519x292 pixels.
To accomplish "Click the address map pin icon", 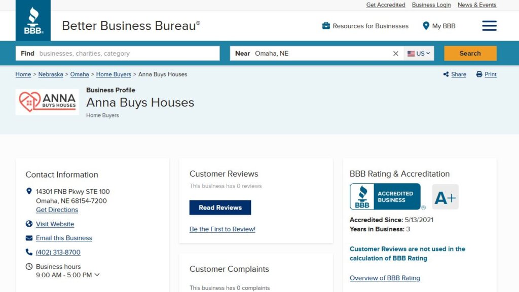I will 29,191.
